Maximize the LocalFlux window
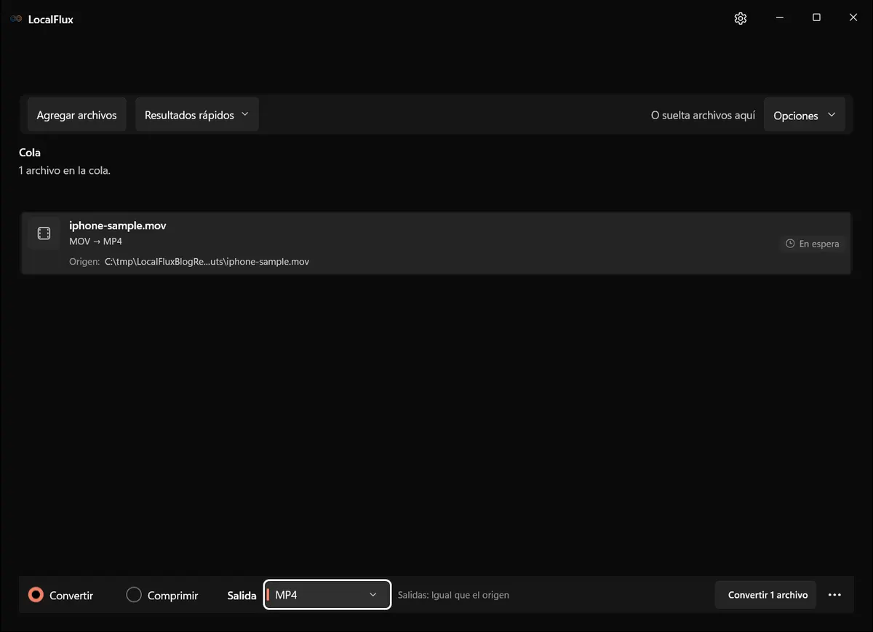Viewport: 873px width, 632px height. pyautogui.click(x=816, y=18)
